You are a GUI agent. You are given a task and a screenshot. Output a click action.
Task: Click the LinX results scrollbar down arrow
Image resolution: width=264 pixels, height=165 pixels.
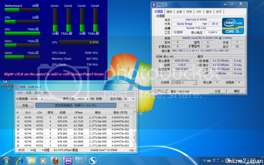coord(134,145)
